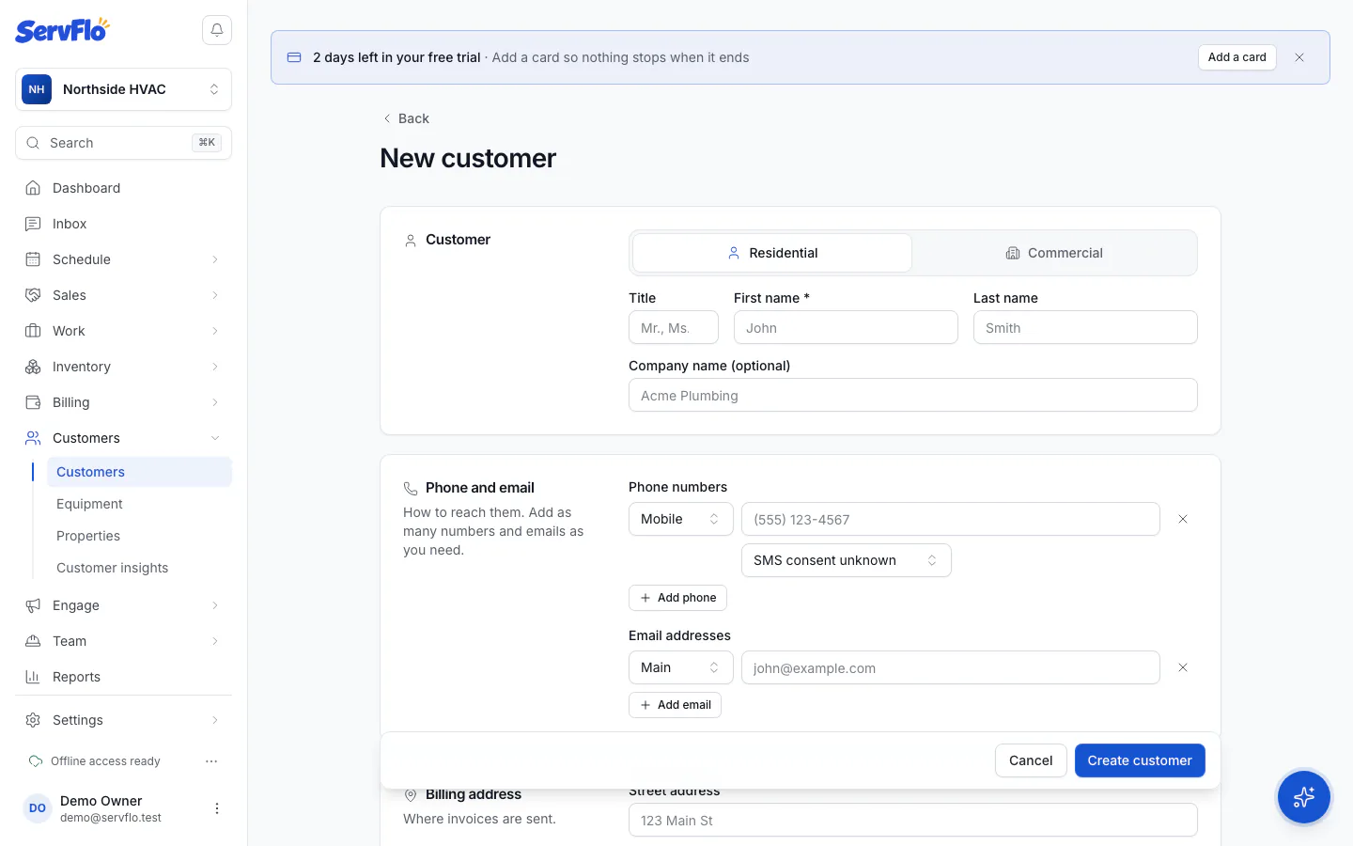Open Demo Owner account options menu
This screenshot has height=846, width=1353.
(217, 808)
